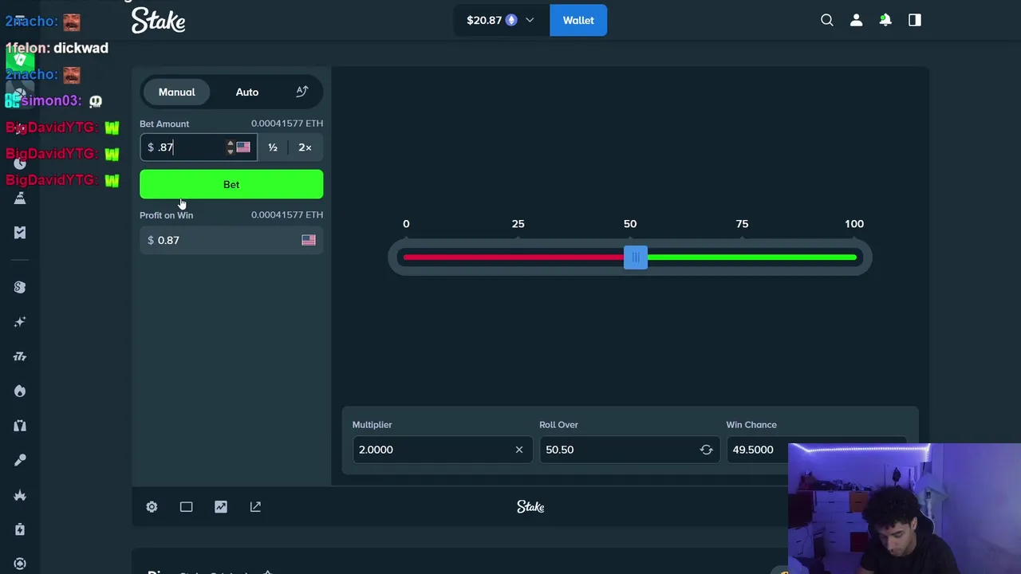Clear the Multiplier field's X icon
Image resolution: width=1021 pixels, height=574 pixels.
519,450
